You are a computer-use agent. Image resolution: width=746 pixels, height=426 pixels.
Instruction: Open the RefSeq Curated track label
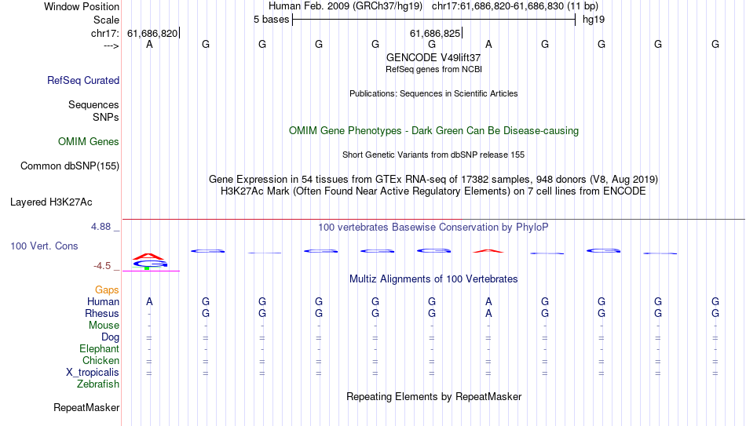82,80
